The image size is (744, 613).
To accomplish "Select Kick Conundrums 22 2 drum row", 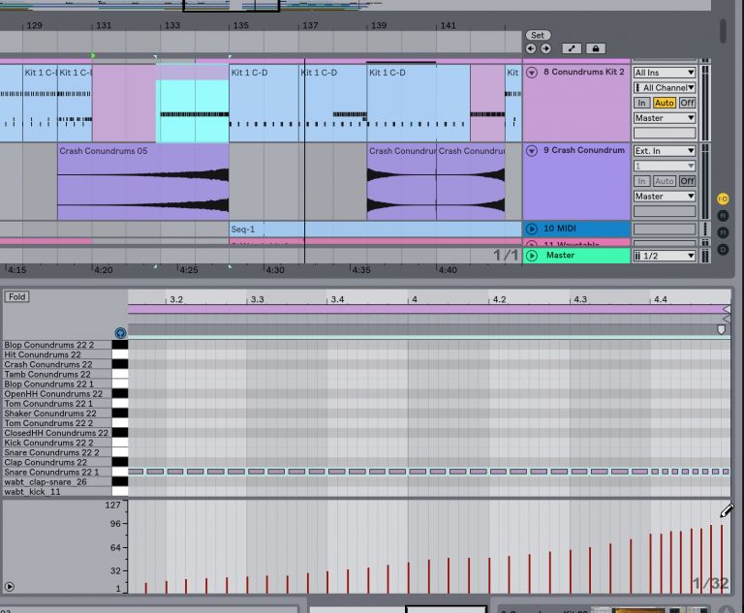I will [x=57, y=443].
